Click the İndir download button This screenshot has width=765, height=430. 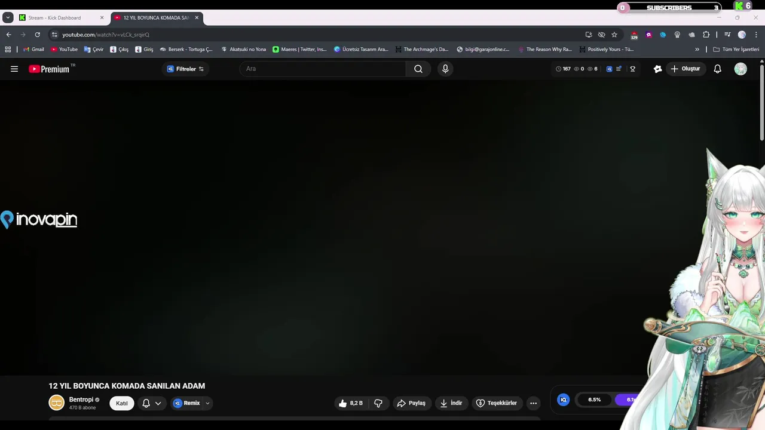coord(451,403)
